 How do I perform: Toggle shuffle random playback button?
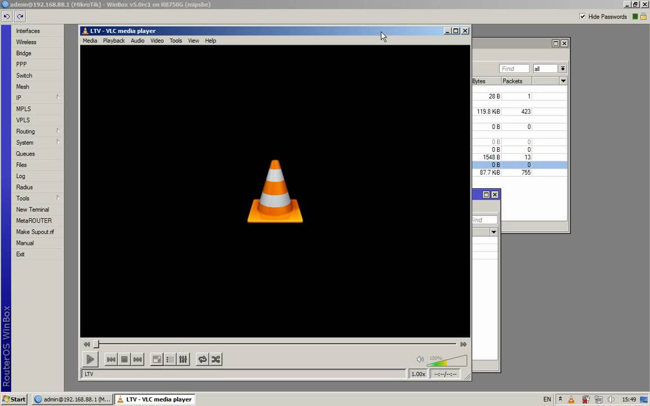pos(216,359)
